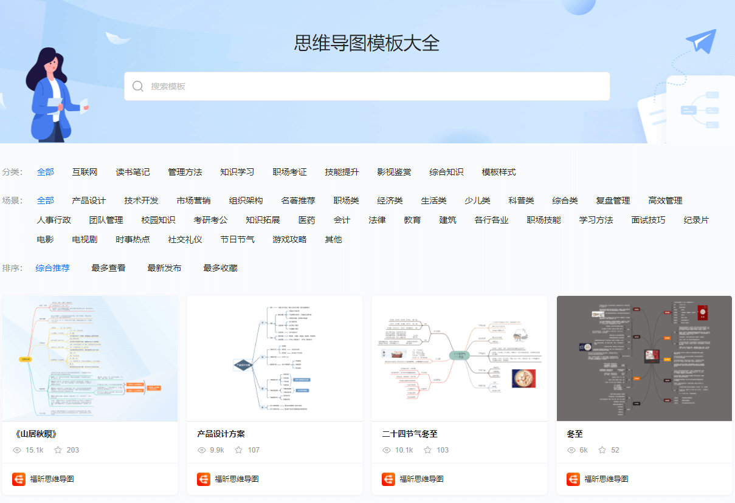735x503 pixels.
Task: Star the 冬至 template
Action: click(602, 450)
